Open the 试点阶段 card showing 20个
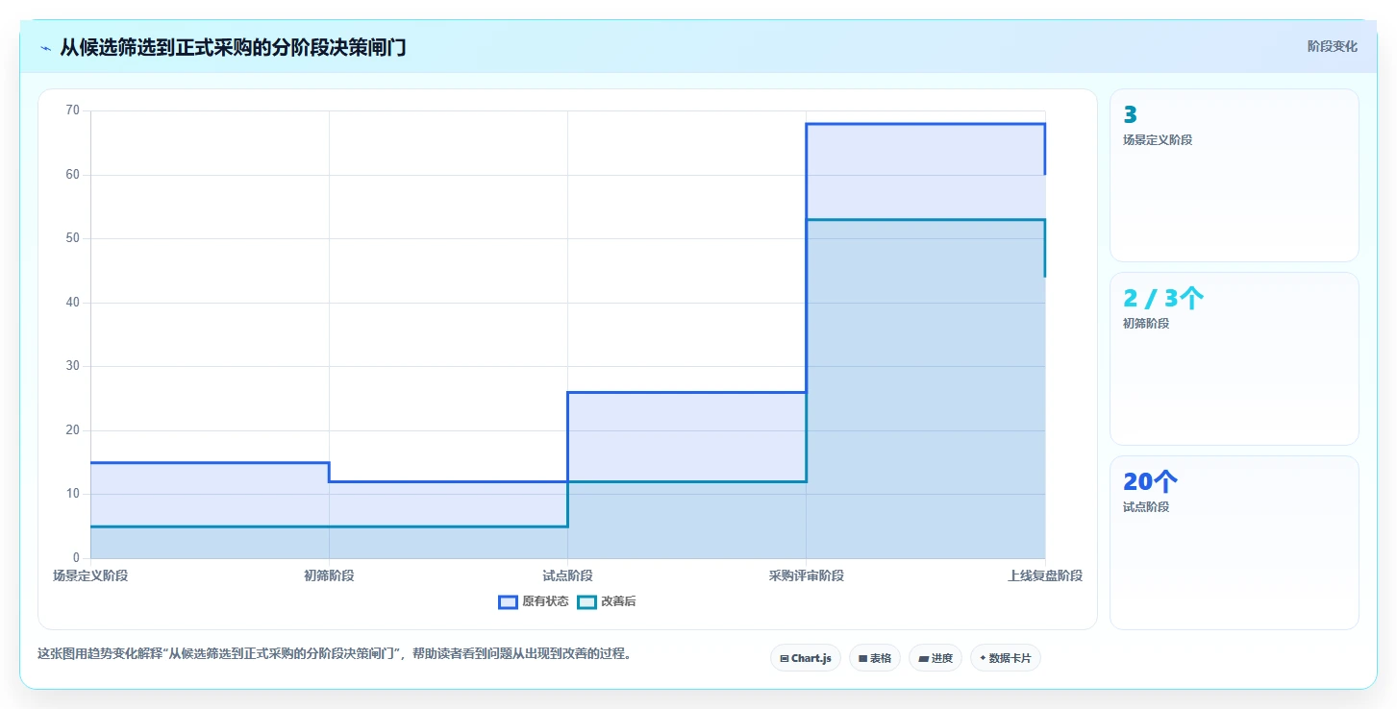Viewport: 1397px width, 709px height. pos(1235,542)
